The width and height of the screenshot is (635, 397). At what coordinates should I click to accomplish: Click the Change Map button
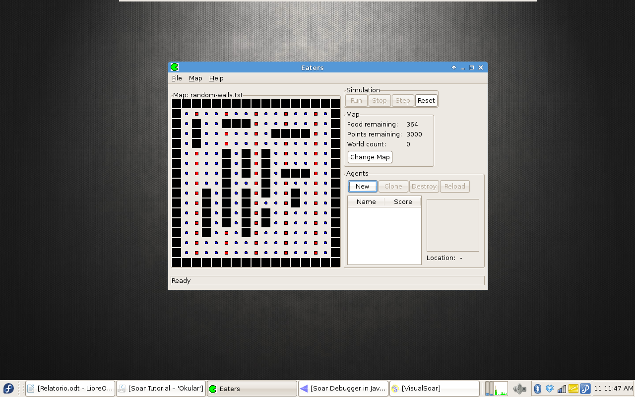[x=370, y=157]
